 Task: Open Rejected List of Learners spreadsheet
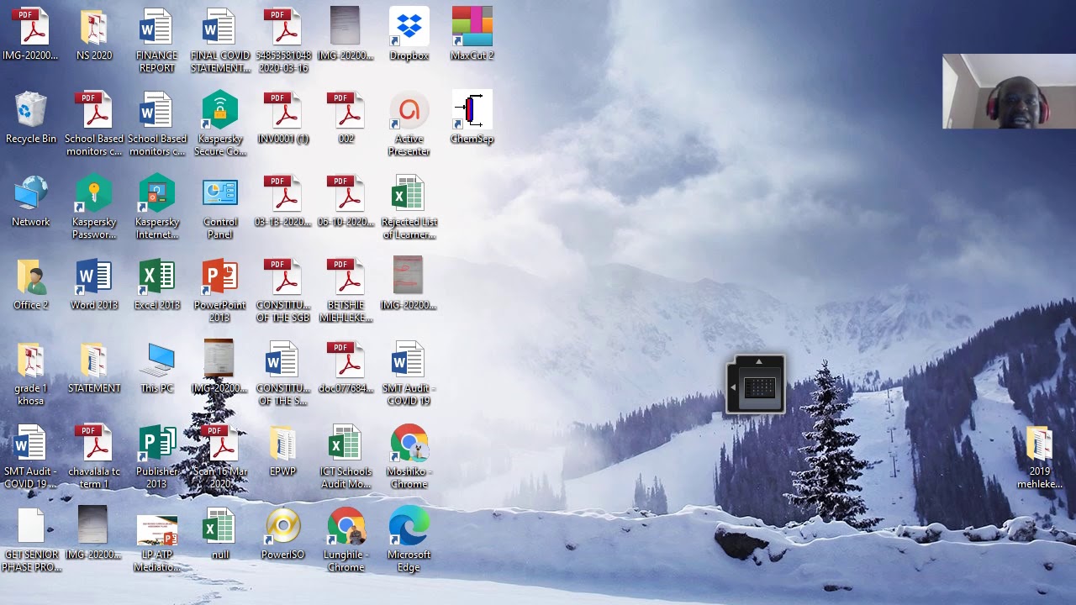(x=409, y=207)
